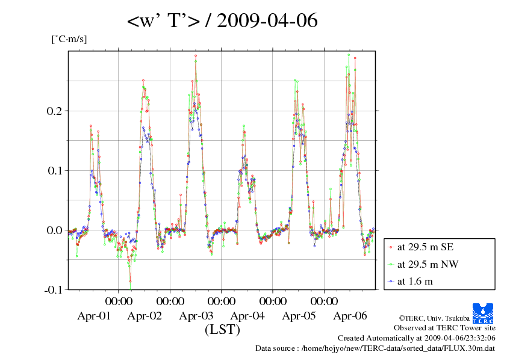The width and height of the screenshot is (507, 358).
Task: Click the x-axis date label "Apr-04"
Action: pyautogui.click(x=247, y=316)
